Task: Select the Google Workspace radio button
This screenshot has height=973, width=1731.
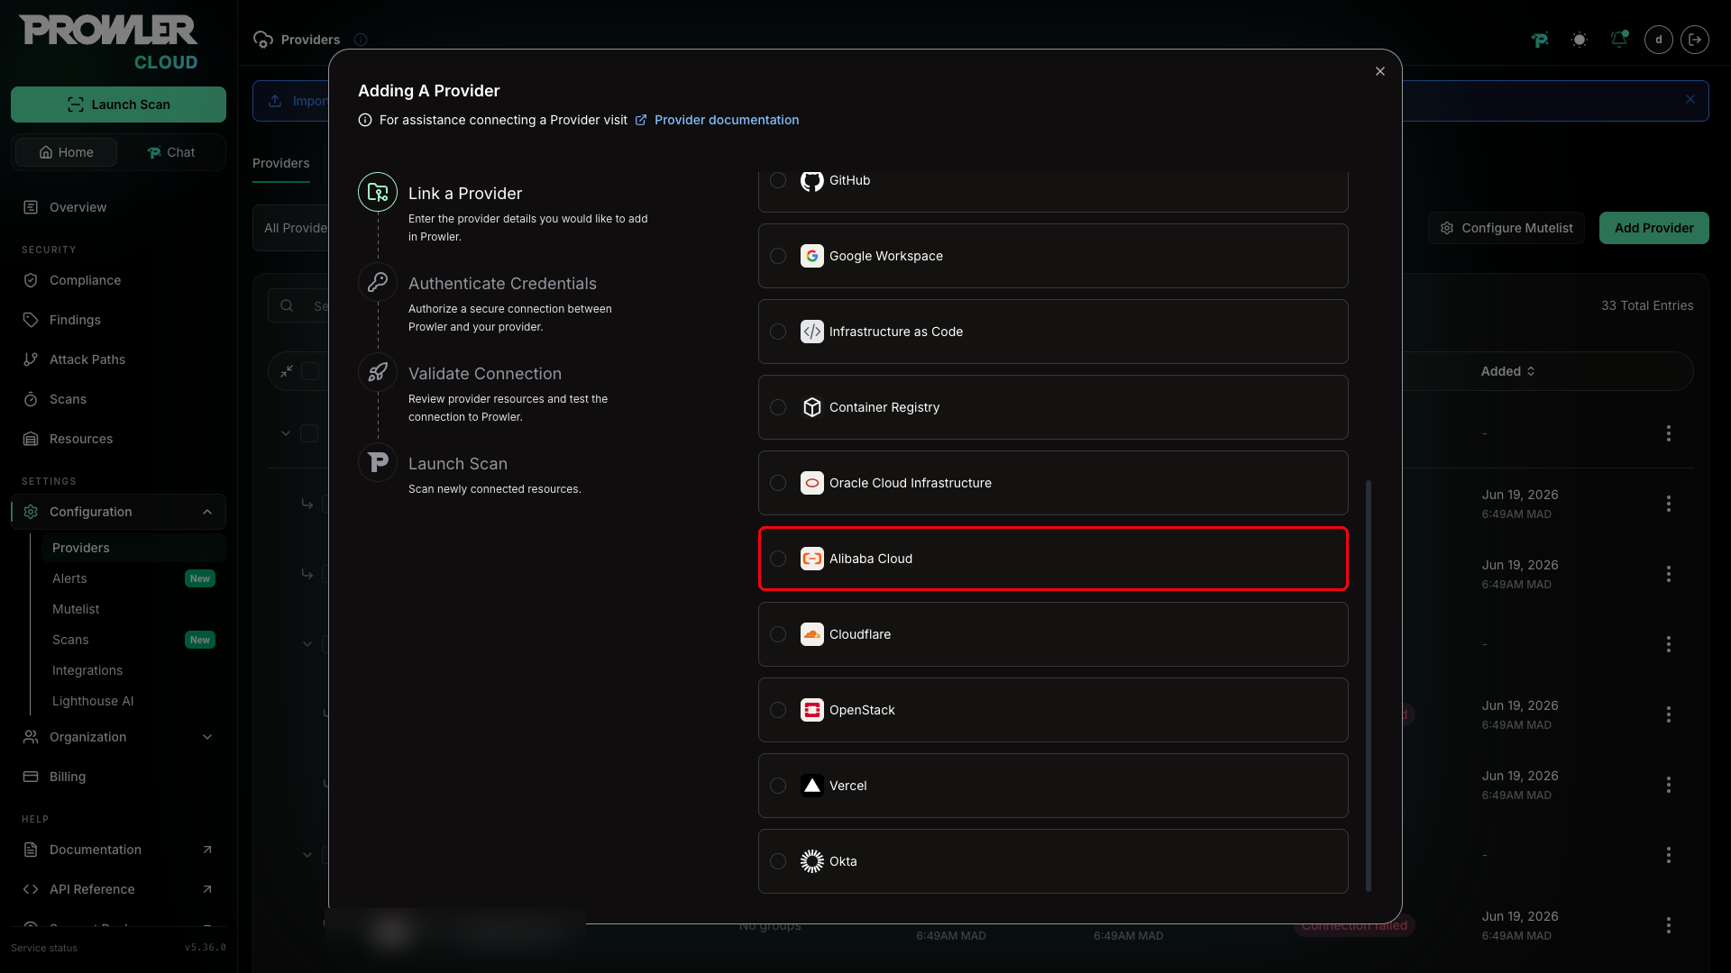Action: (x=778, y=256)
